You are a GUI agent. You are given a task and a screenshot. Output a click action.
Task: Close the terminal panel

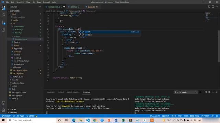click(217, 92)
